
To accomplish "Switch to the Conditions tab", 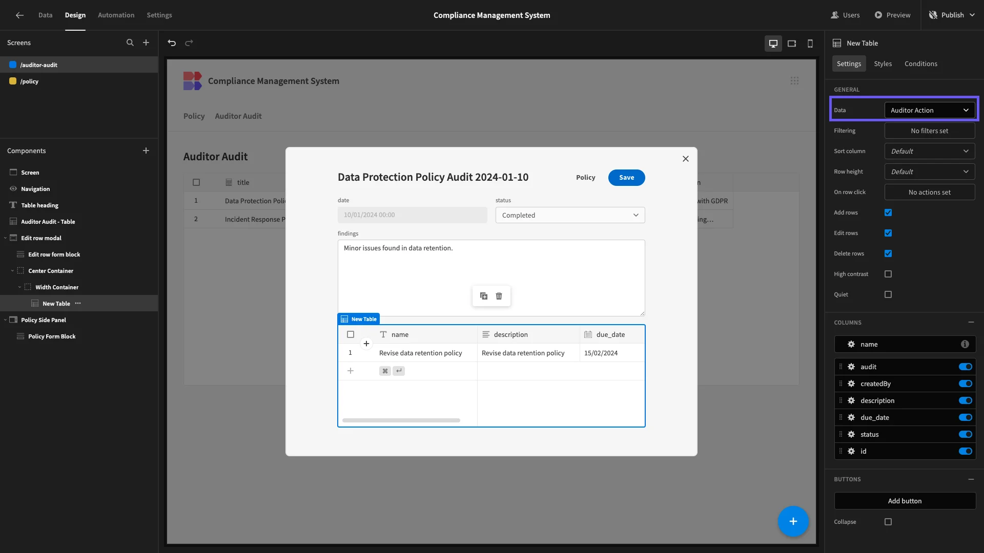I will (x=920, y=63).
